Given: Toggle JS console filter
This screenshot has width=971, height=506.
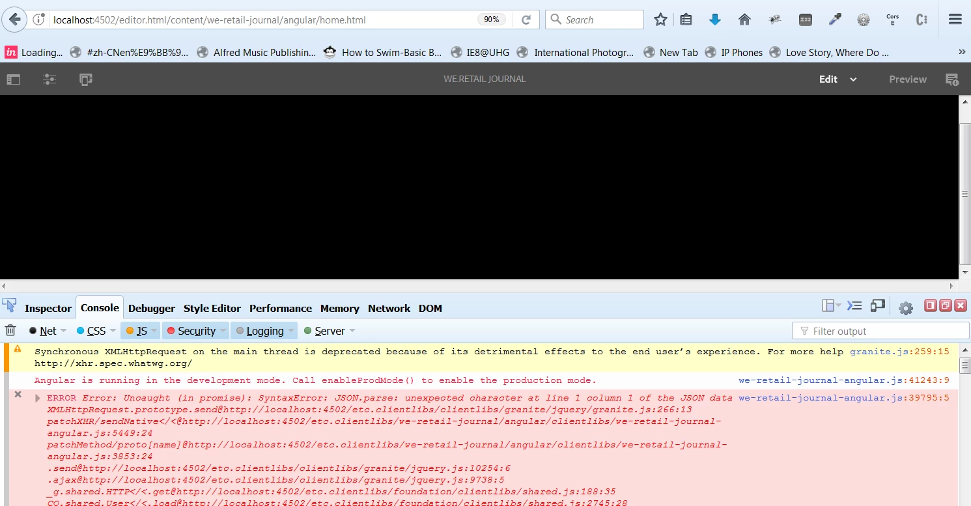Looking at the screenshot, I should (x=136, y=331).
